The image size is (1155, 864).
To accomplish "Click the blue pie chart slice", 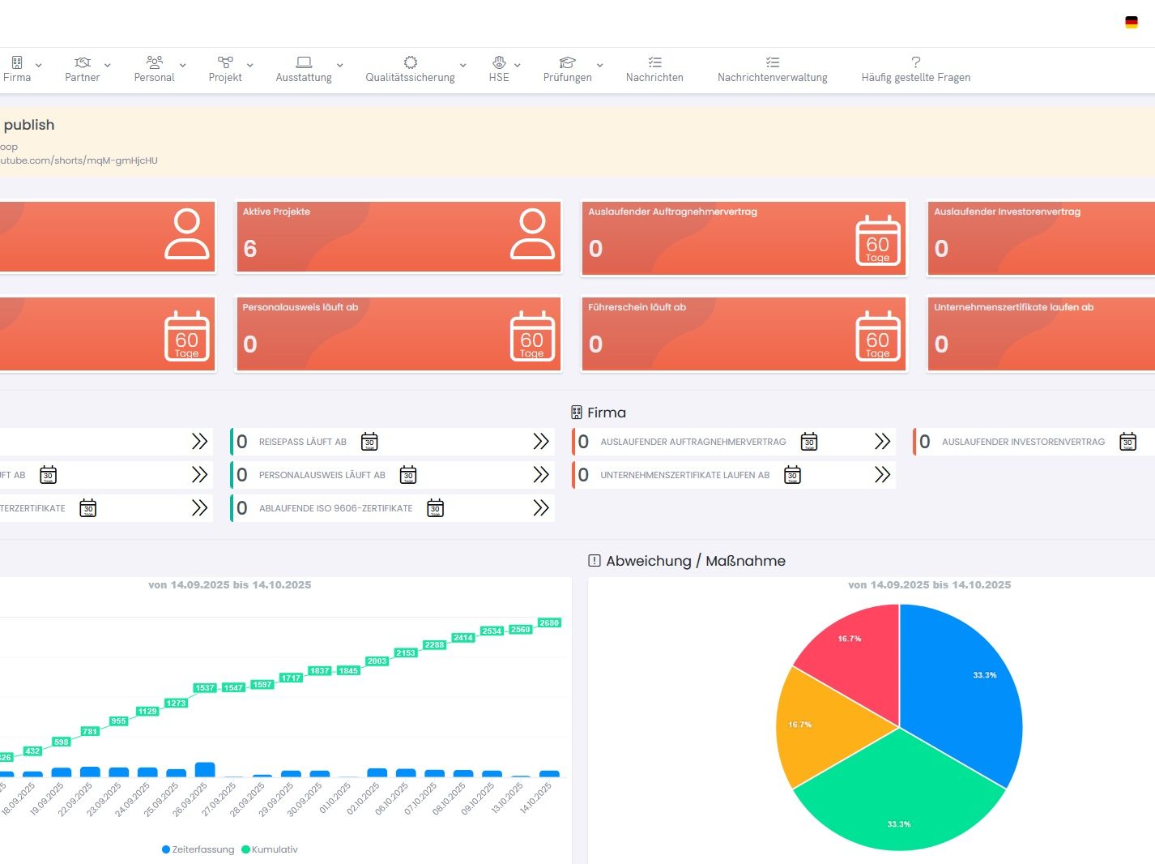I will (964, 689).
